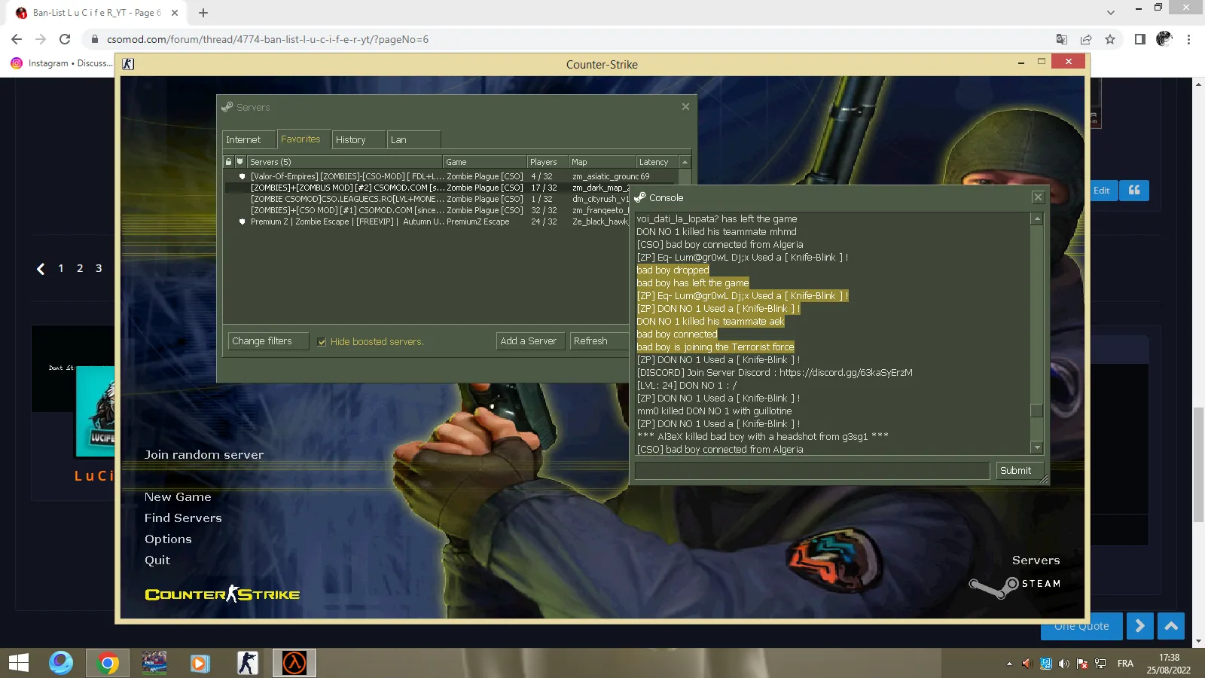The width and height of the screenshot is (1205, 678).
Task: Open the blue quote icon button
Action: pos(1134,191)
